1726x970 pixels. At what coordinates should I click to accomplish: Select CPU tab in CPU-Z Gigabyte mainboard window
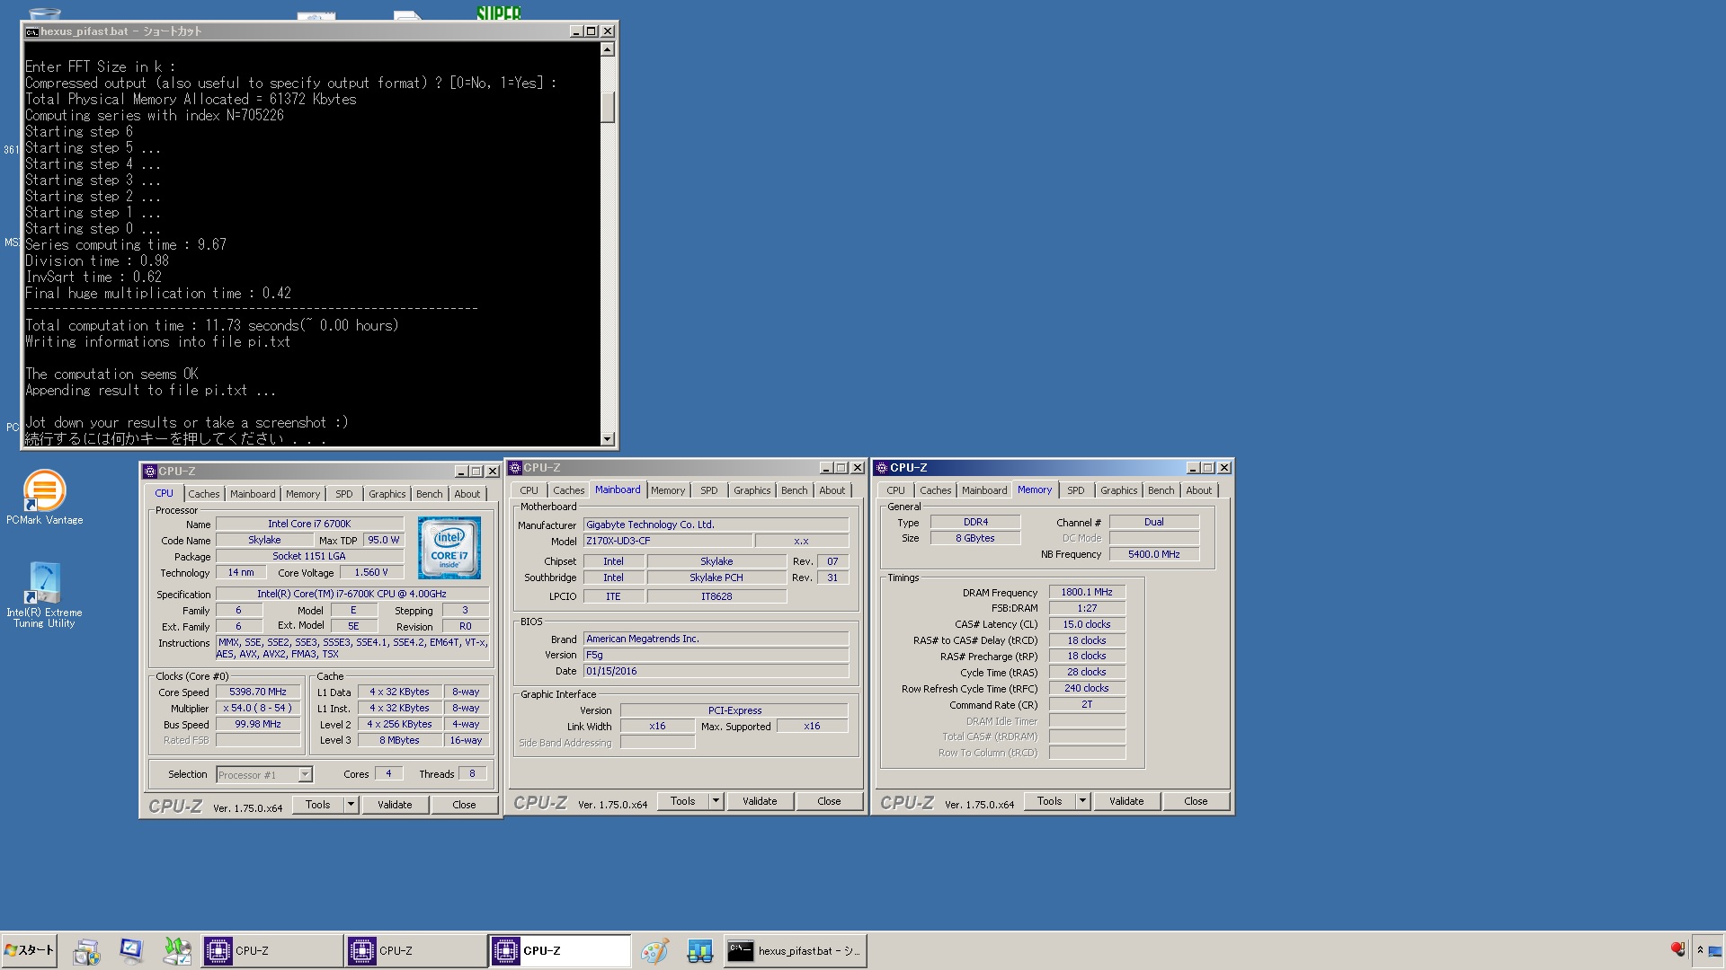[529, 490]
